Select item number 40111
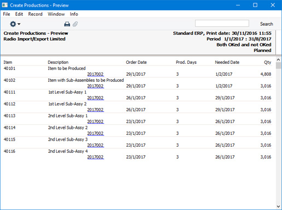Screen dimensions: 282x210 (x=9, y=92)
